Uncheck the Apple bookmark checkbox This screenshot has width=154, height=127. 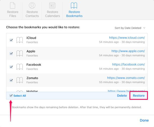11,53
